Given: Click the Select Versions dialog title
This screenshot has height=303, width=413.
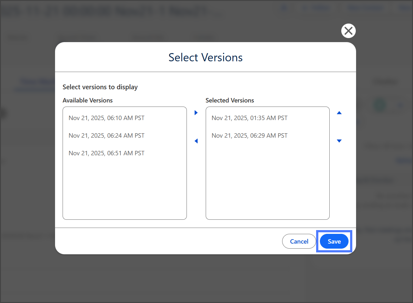Looking at the screenshot, I should click(205, 58).
